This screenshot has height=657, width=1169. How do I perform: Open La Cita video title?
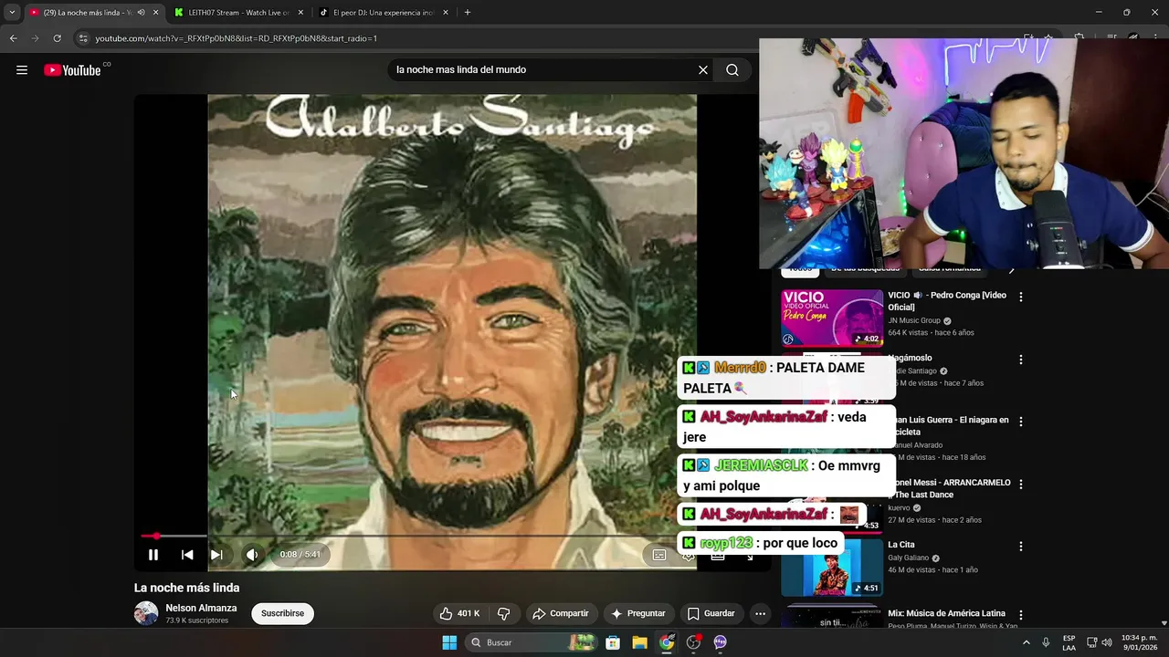(901, 545)
